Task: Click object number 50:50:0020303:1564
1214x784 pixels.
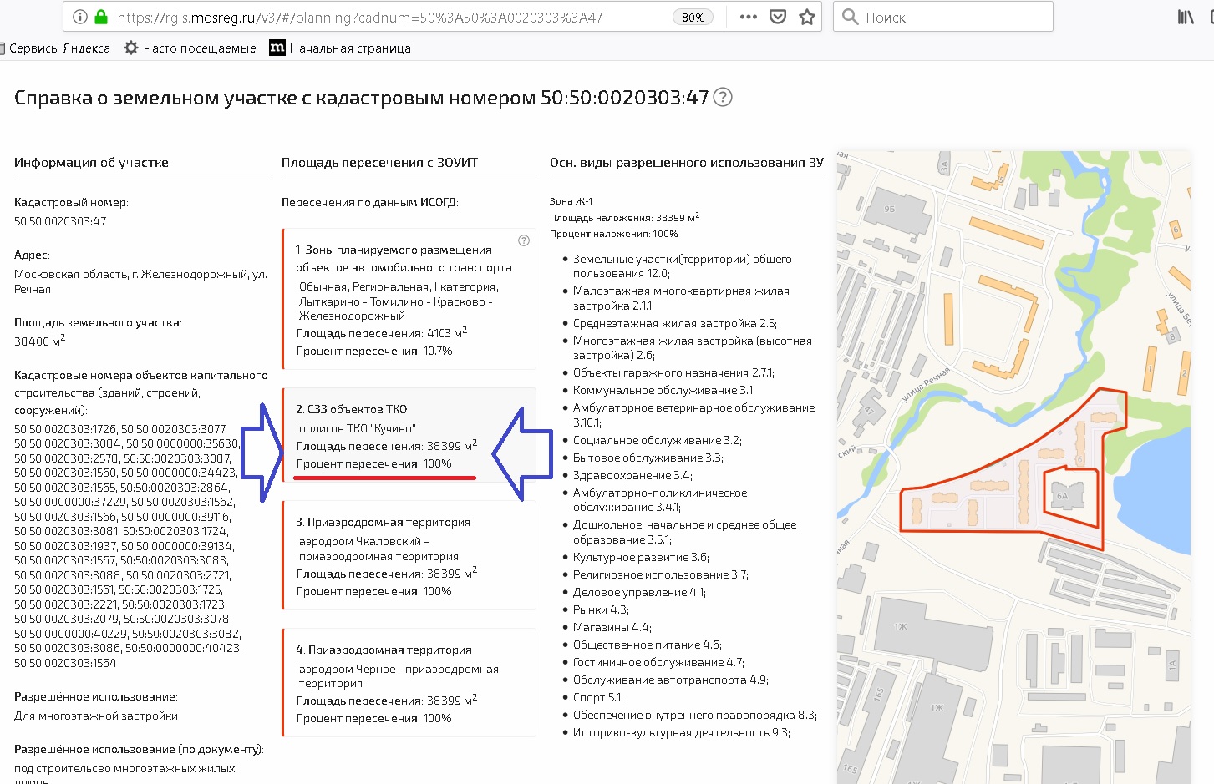Action: pyautogui.click(x=65, y=663)
